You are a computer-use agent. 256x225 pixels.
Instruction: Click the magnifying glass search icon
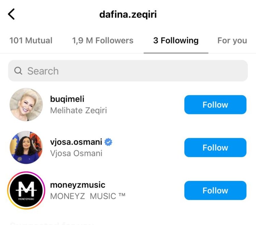(x=18, y=71)
